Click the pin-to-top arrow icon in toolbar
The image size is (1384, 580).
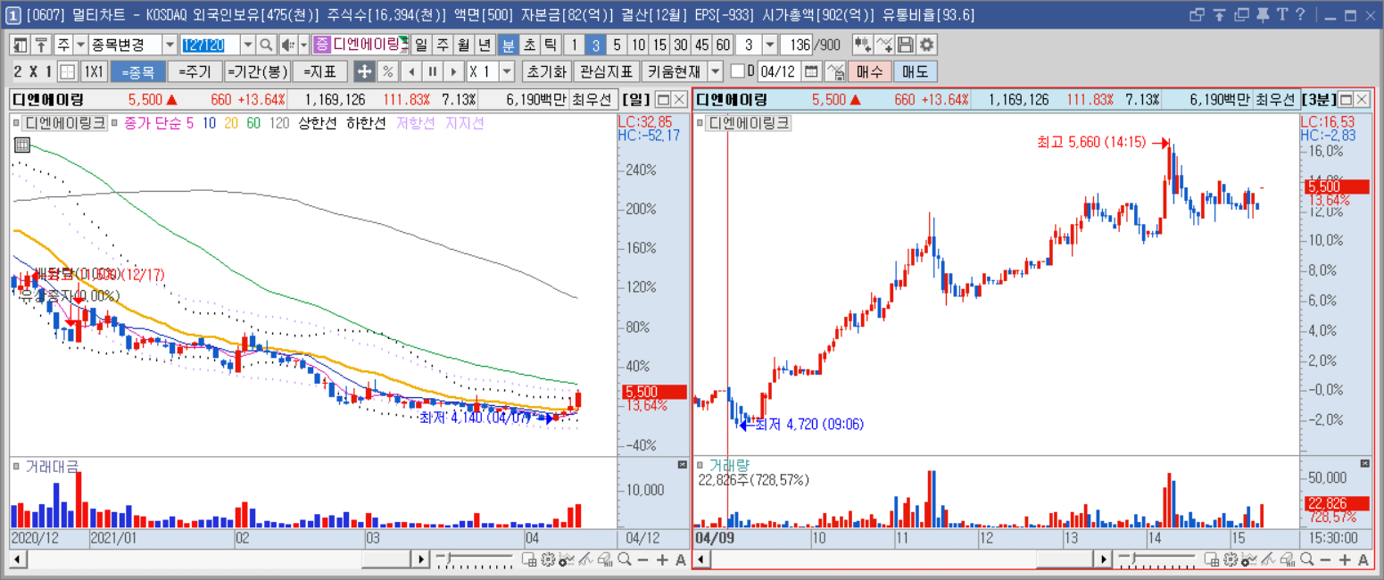coord(41,45)
